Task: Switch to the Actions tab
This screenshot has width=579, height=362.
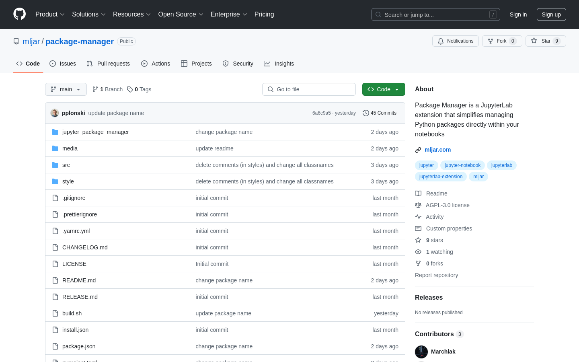Action: [x=156, y=64]
